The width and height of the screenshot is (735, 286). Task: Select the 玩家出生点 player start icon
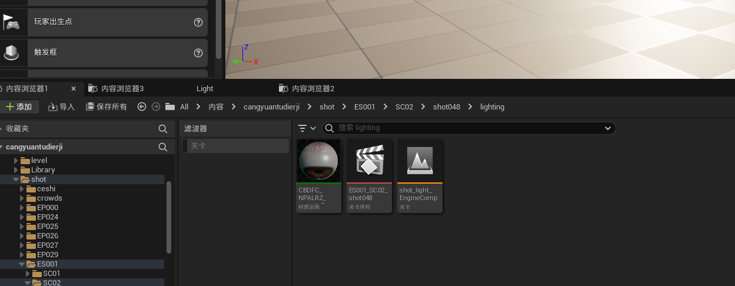pos(11,22)
